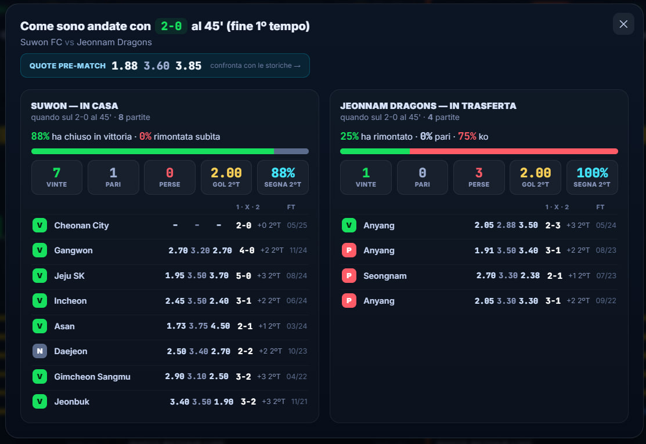The height and width of the screenshot is (444, 646).
Task: Click Suwon's 7 VINTE stat card
Action: pyautogui.click(x=57, y=177)
